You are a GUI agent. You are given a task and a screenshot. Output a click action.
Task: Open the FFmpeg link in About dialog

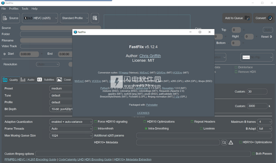(x=123, y=73)
